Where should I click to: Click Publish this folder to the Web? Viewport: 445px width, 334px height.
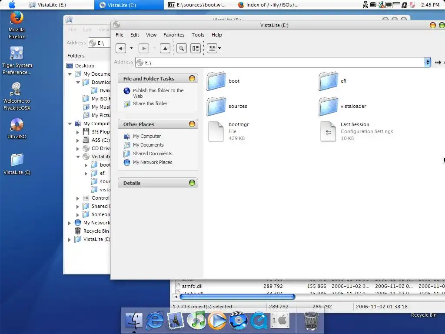pos(158,93)
